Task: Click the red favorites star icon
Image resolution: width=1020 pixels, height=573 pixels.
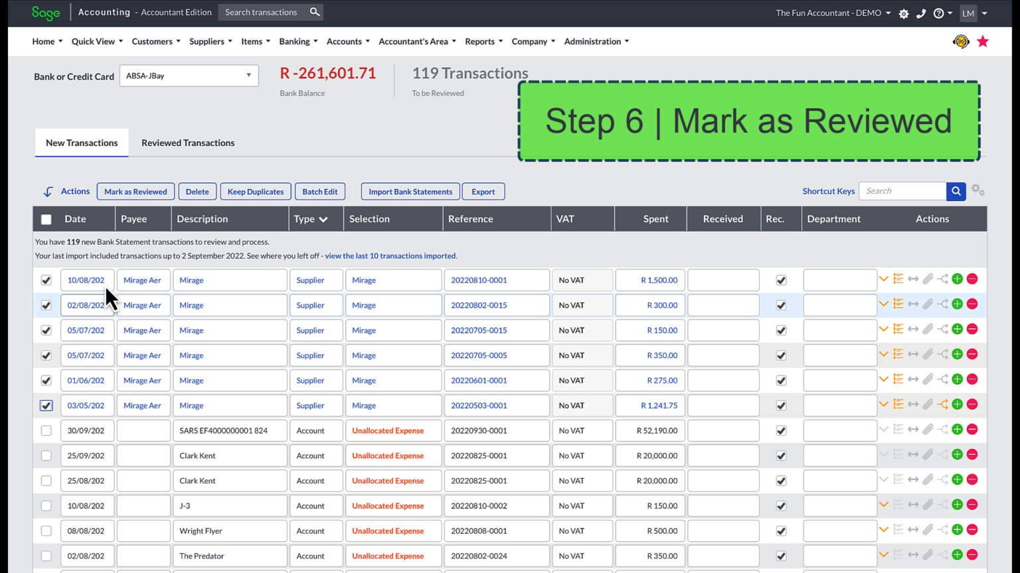Action: coord(983,42)
